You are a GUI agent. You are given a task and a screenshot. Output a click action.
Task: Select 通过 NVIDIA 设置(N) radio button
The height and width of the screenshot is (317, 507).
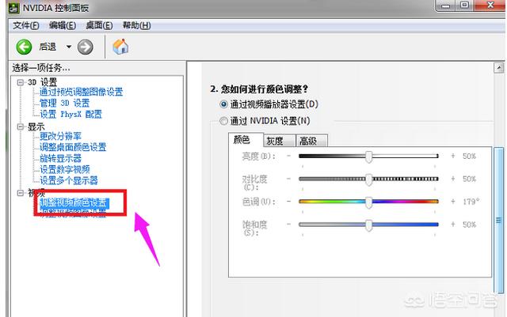tap(223, 121)
